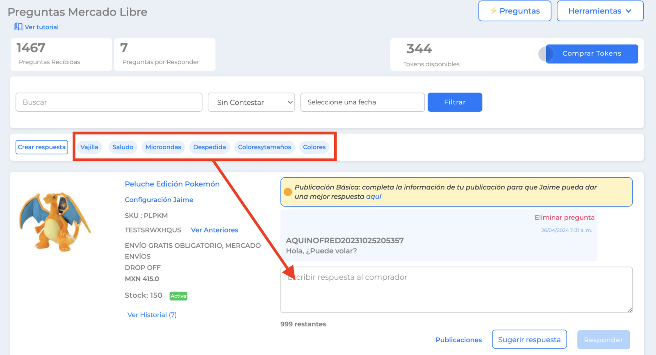Open the Sin Contestar status dropdown
The height and width of the screenshot is (355, 656).
[x=251, y=102]
